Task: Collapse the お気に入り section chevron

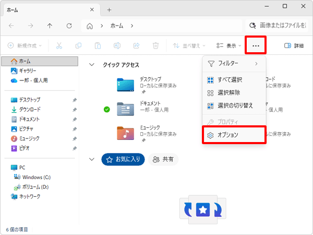Action: pyautogui.click(x=92, y=159)
